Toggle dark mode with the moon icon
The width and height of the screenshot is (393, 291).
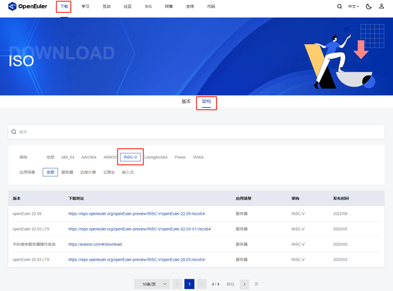368,6
